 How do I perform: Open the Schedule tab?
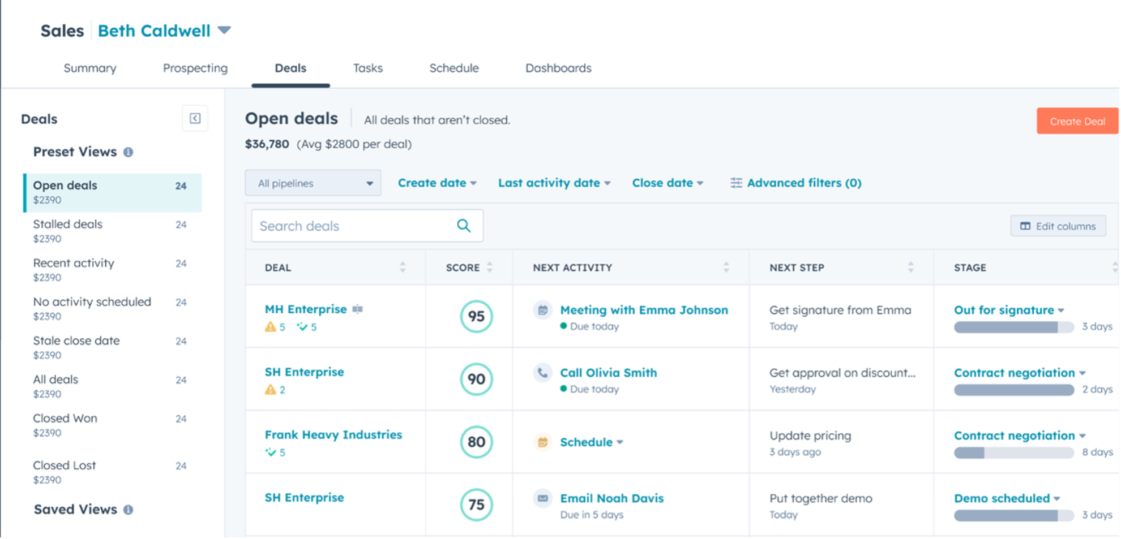click(454, 68)
